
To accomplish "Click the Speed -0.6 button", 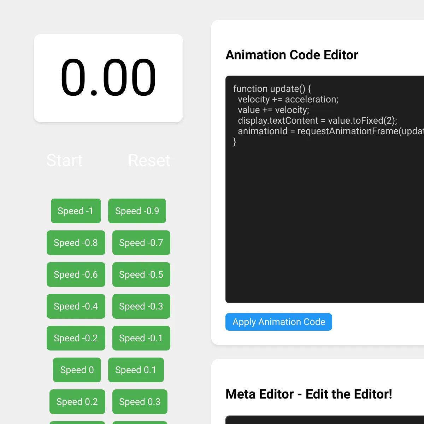I will click(76, 275).
